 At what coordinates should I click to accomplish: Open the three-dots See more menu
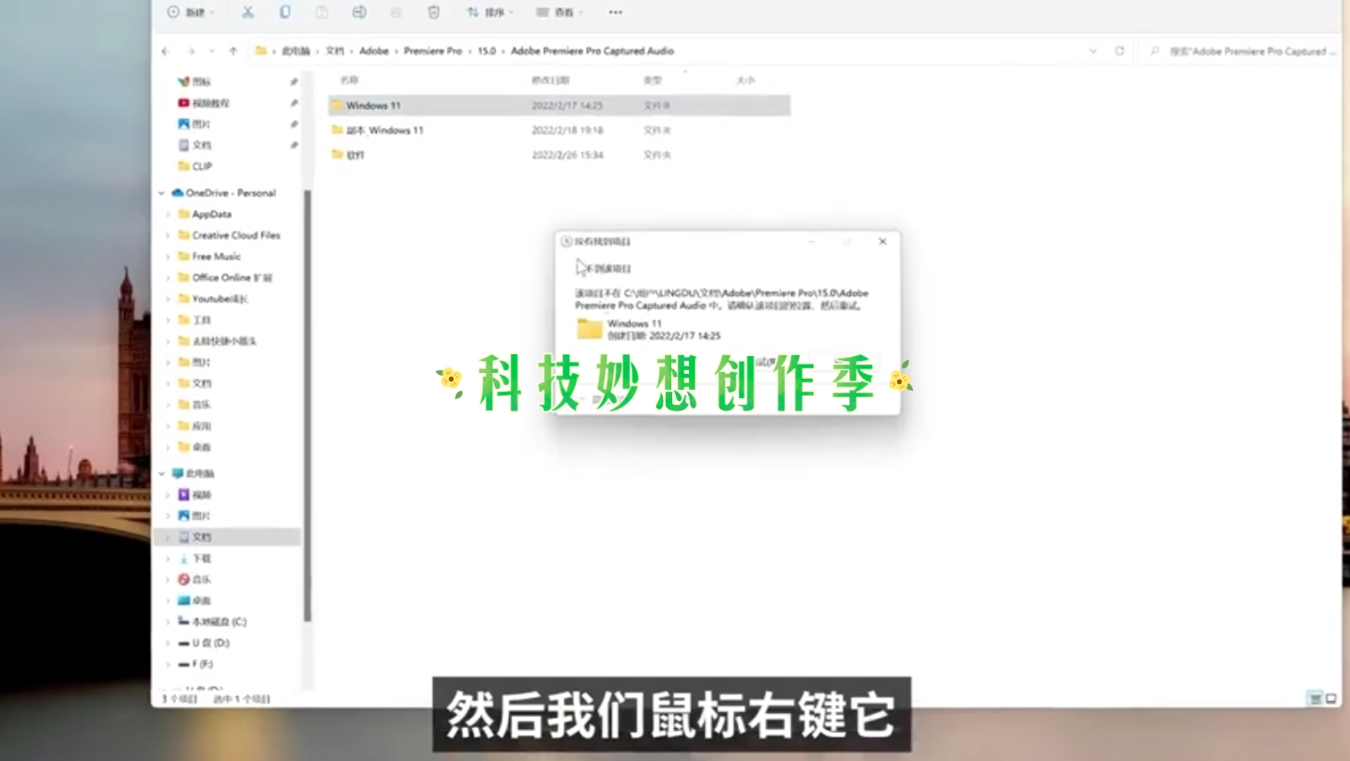615,12
